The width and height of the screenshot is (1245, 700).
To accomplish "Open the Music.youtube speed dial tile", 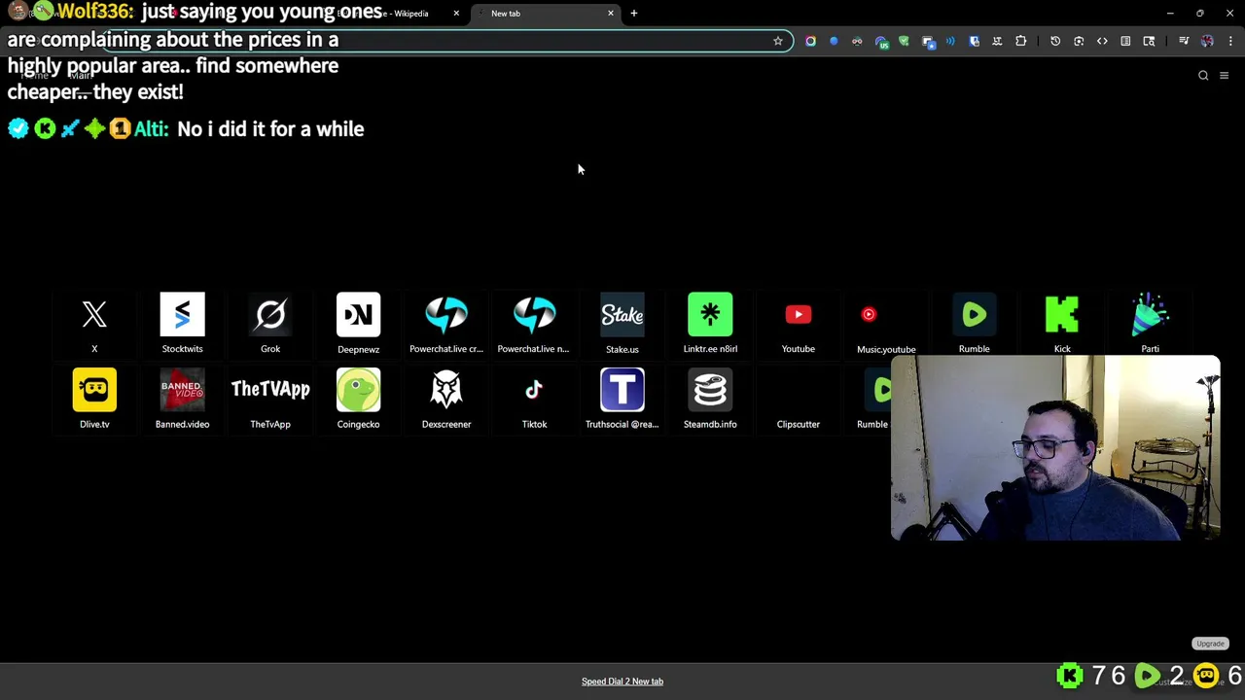I will click(x=886, y=324).
